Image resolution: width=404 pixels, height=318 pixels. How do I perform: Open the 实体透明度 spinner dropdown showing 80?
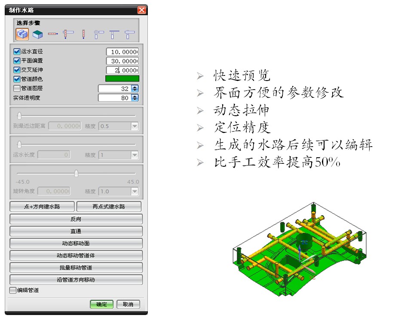[135, 98]
